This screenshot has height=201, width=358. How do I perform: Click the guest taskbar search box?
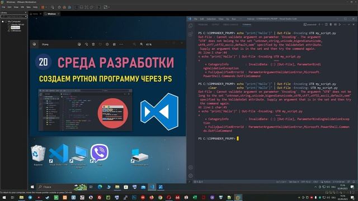click(62, 187)
